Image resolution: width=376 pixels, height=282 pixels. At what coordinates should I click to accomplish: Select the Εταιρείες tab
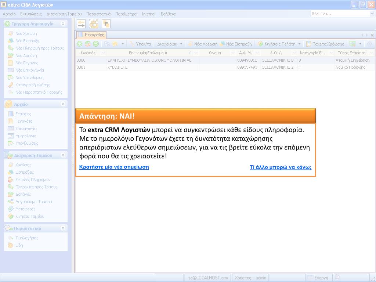pos(91,35)
